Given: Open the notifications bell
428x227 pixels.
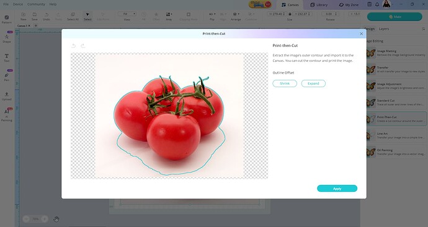Looking at the screenshot, I should point(377,4).
